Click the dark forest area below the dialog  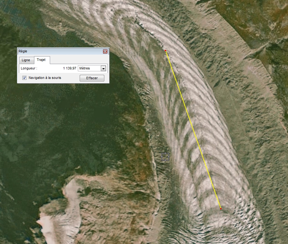(63, 126)
